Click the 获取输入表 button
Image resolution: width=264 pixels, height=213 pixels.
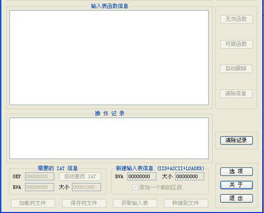[x=135, y=203]
